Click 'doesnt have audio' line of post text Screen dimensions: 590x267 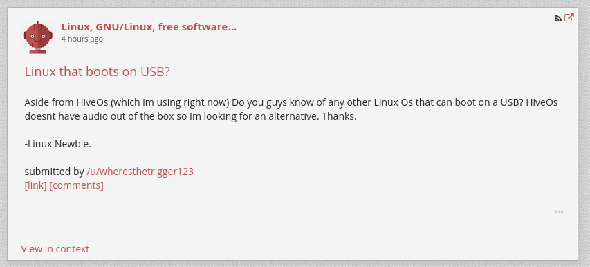(x=190, y=117)
